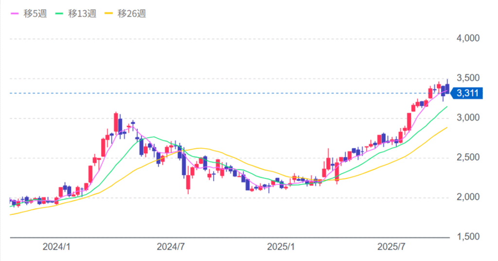
Task: Click the 2,000 price axis label
Action: coord(467,197)
